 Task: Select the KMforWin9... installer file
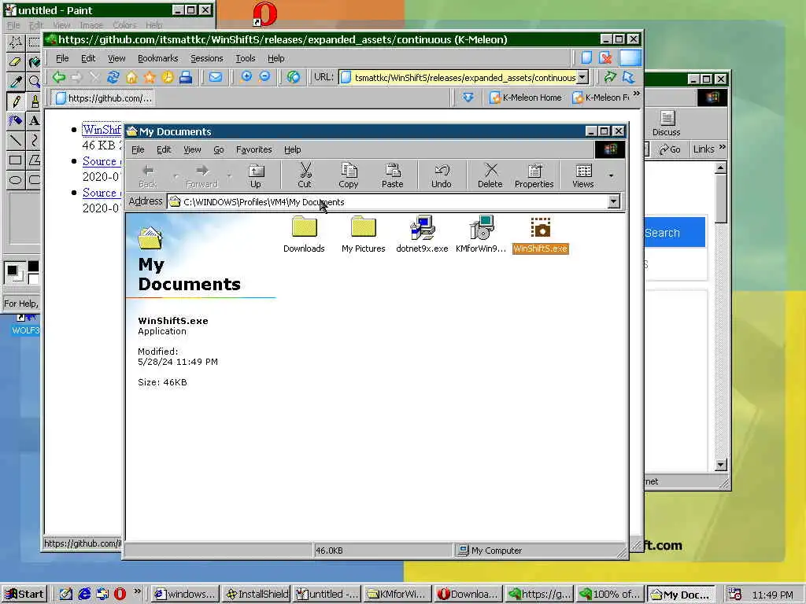[x=481, y=234]
